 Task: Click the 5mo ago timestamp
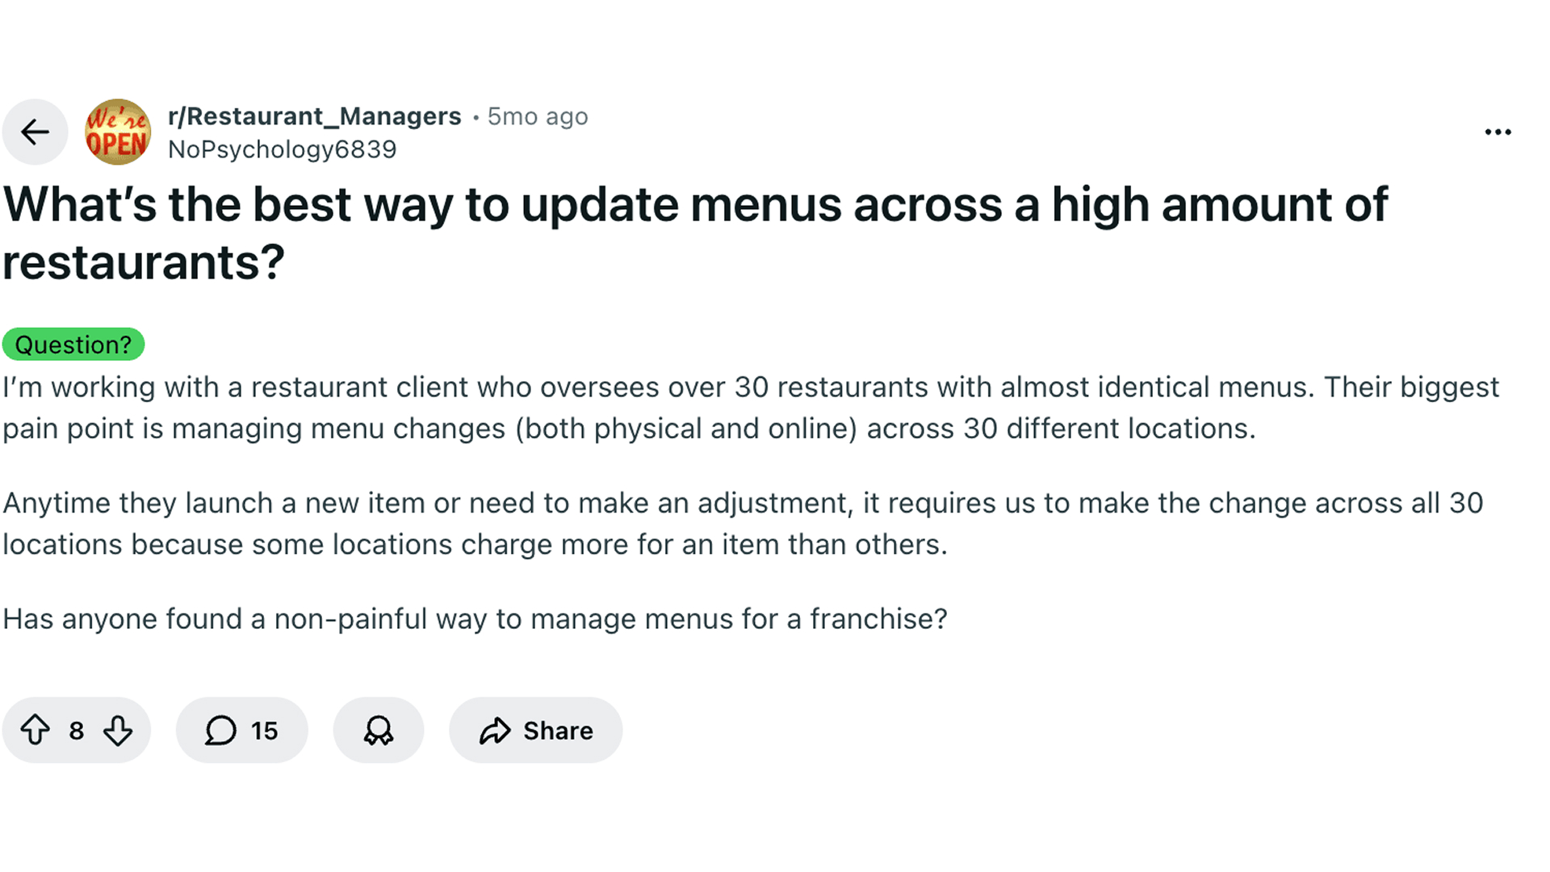coord(538,116)
